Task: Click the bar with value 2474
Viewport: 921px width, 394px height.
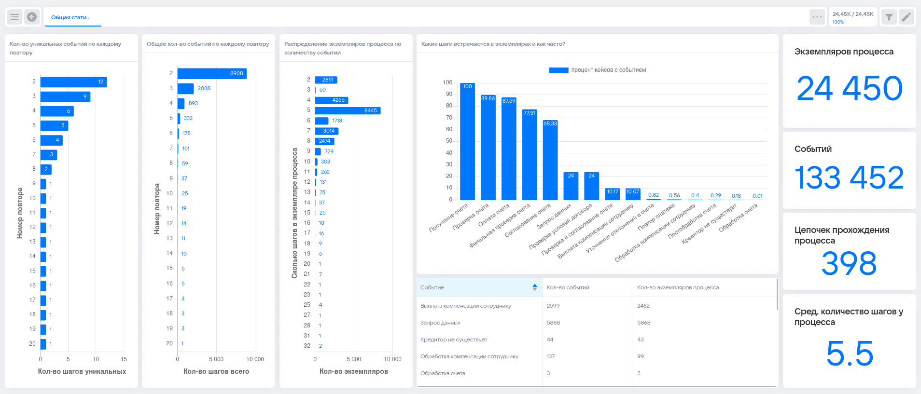Action: point(325,141)
